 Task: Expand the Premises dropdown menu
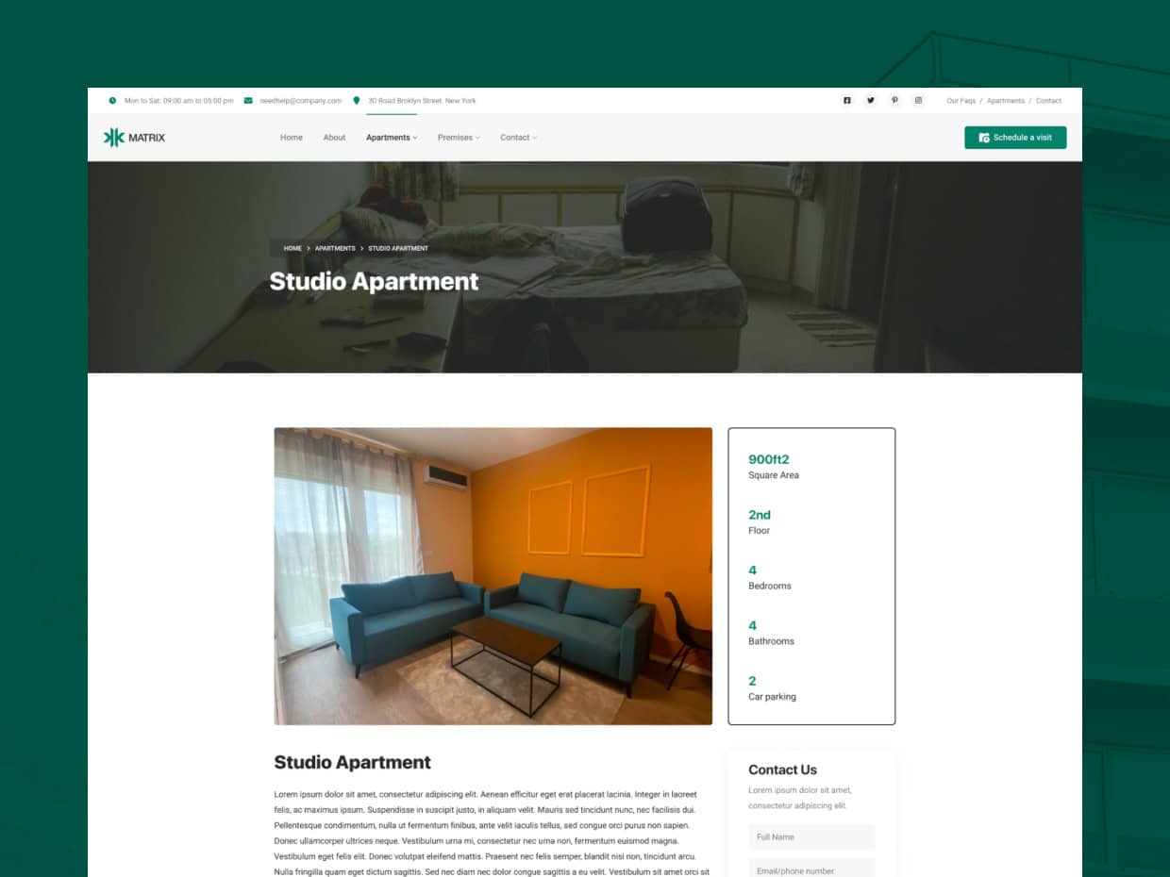click(459, 138)
